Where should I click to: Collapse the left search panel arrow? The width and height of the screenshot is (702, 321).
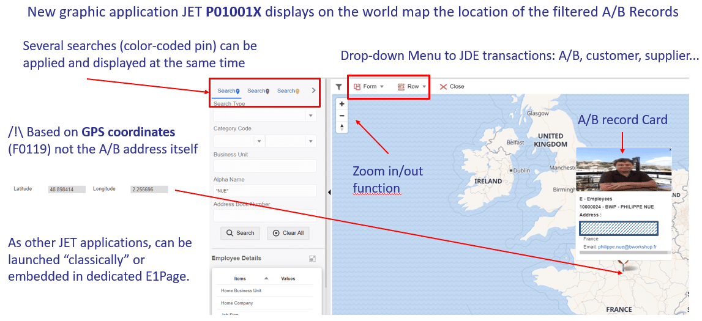[329, 192]
